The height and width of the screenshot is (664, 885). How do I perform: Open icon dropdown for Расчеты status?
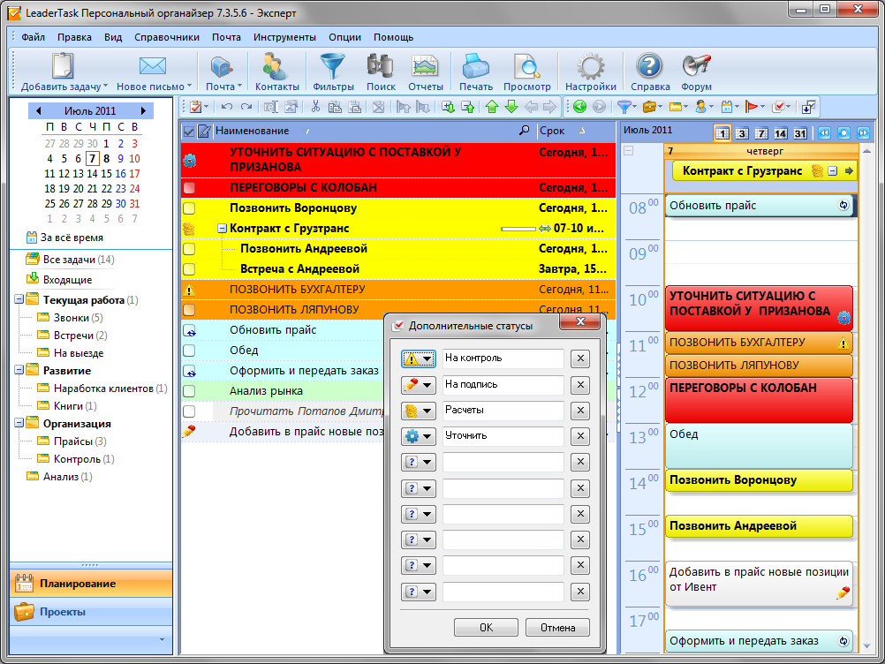point(419,411)
